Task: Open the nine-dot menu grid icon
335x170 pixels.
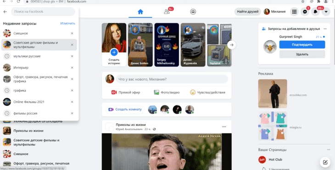Action: [x=294, y=12]
